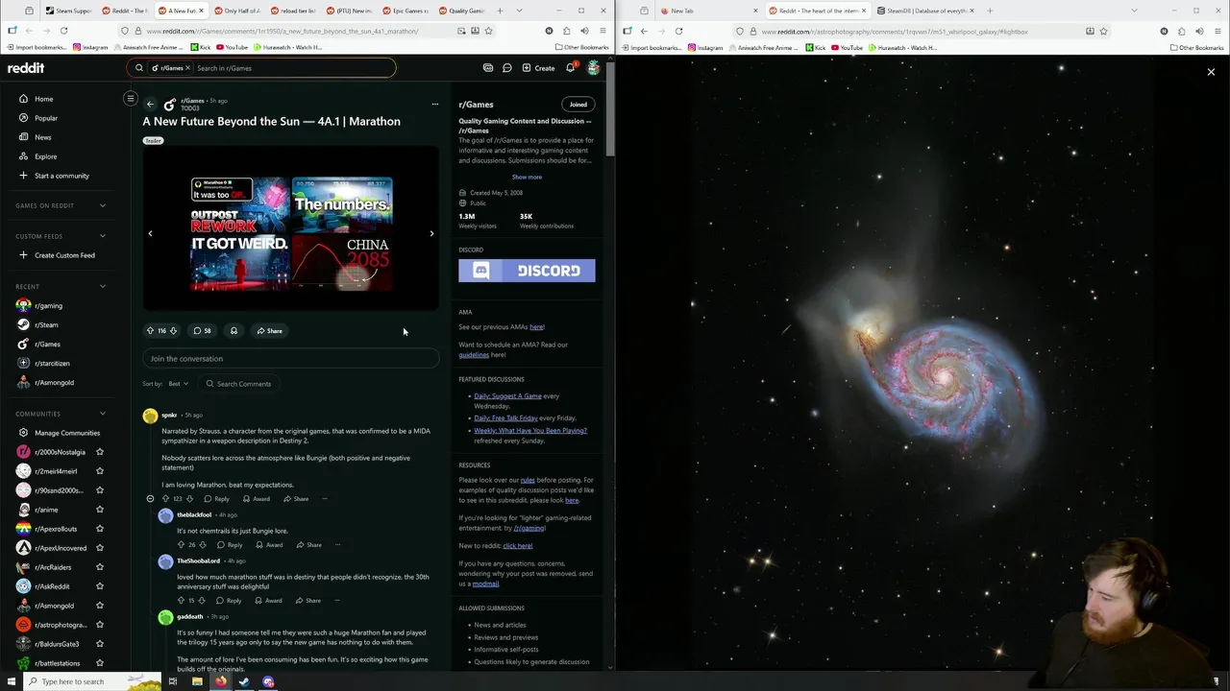Collapse the Recent section
The height and width of the screenshot is (691, 1230).
tap(103, 286)
